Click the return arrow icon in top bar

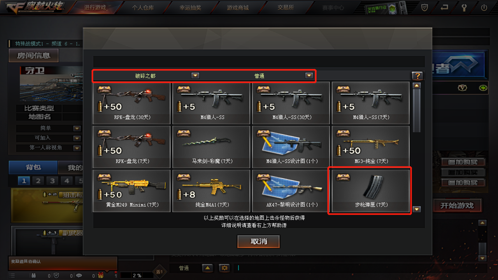coord(444,7)
